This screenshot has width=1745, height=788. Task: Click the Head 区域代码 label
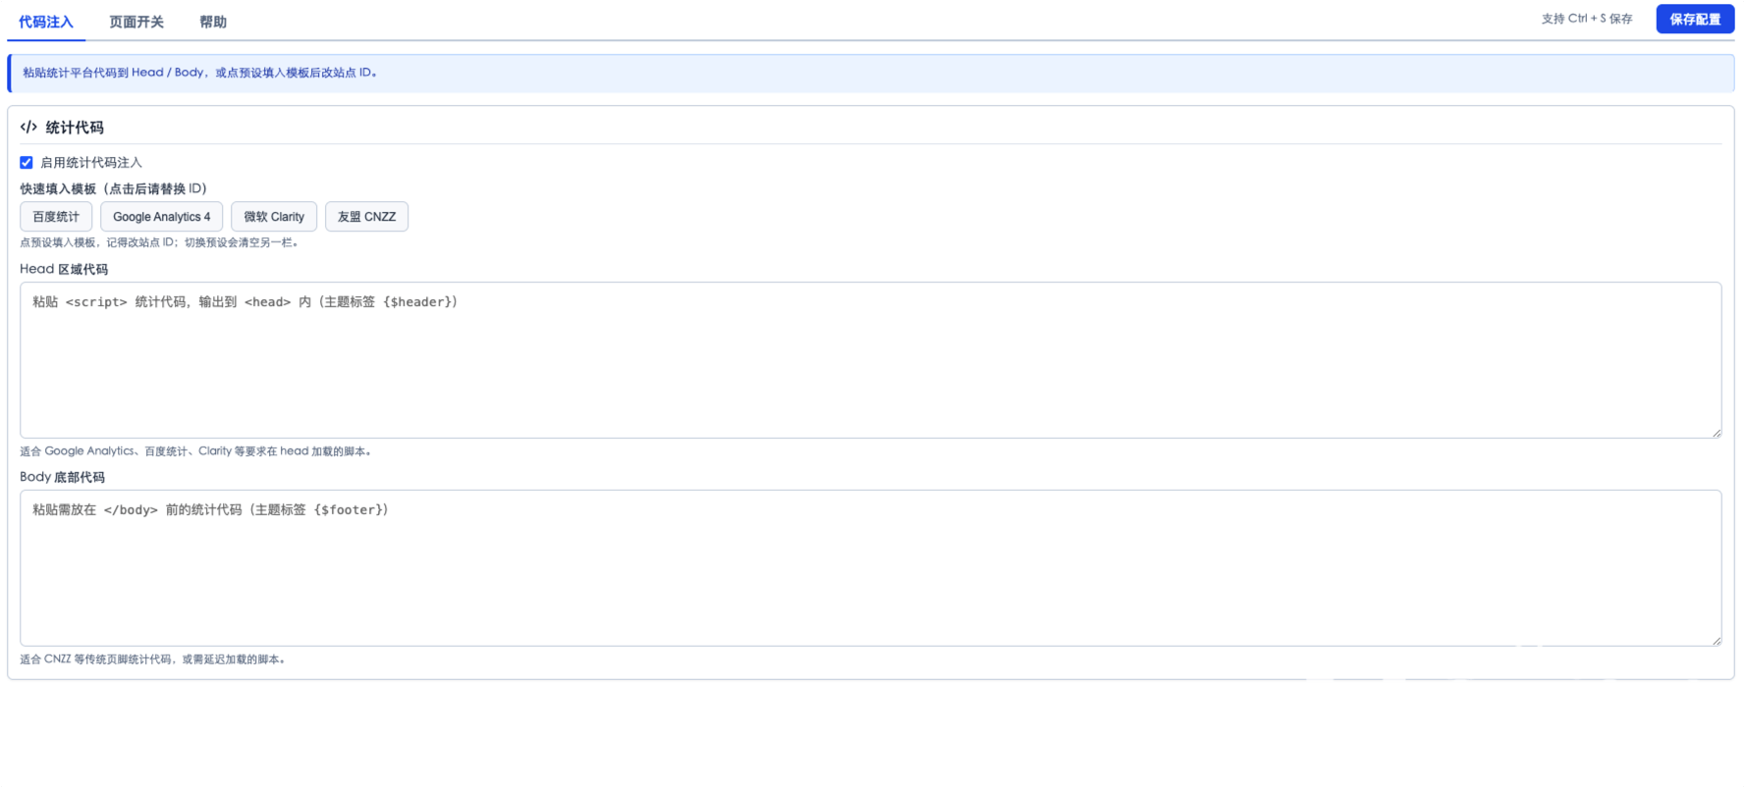tap(64, 269)
